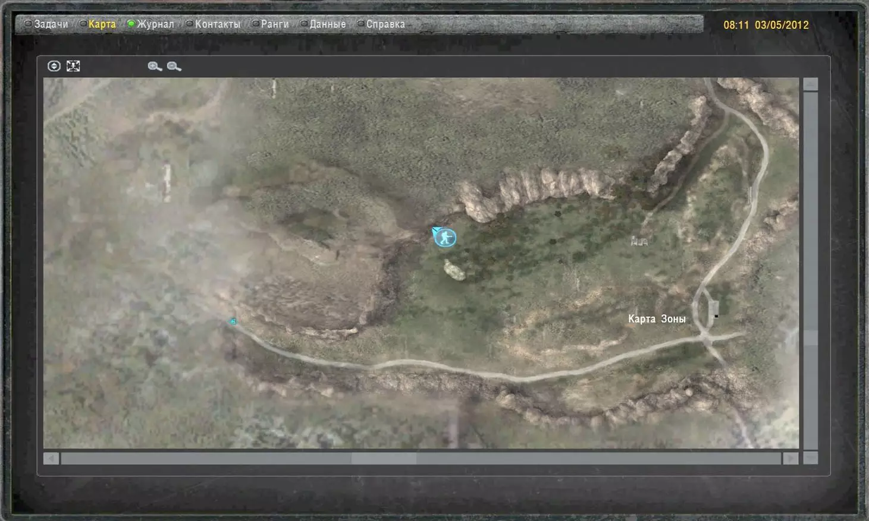
Task: Open the Ранги tab
Action: coord(270,24)
